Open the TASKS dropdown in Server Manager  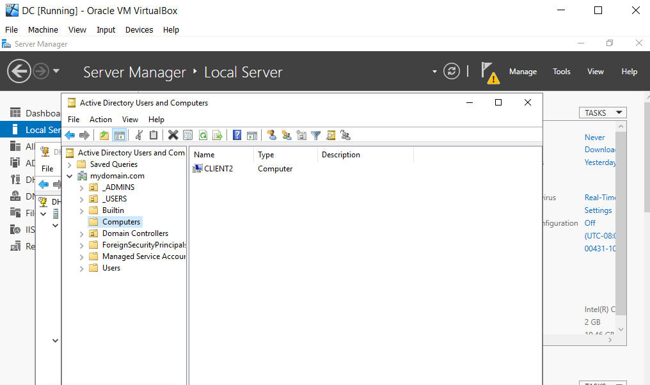click(x=602, y=112)
